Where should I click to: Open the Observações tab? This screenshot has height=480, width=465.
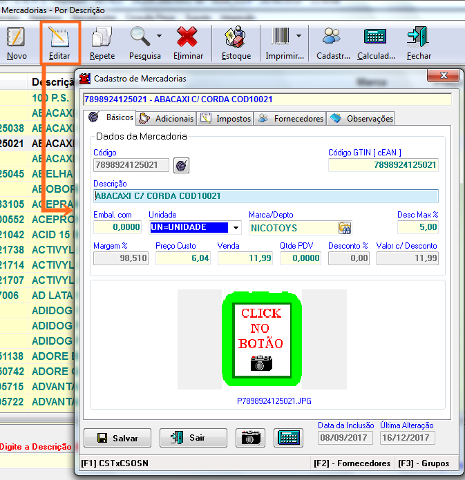tap(361, 118)
